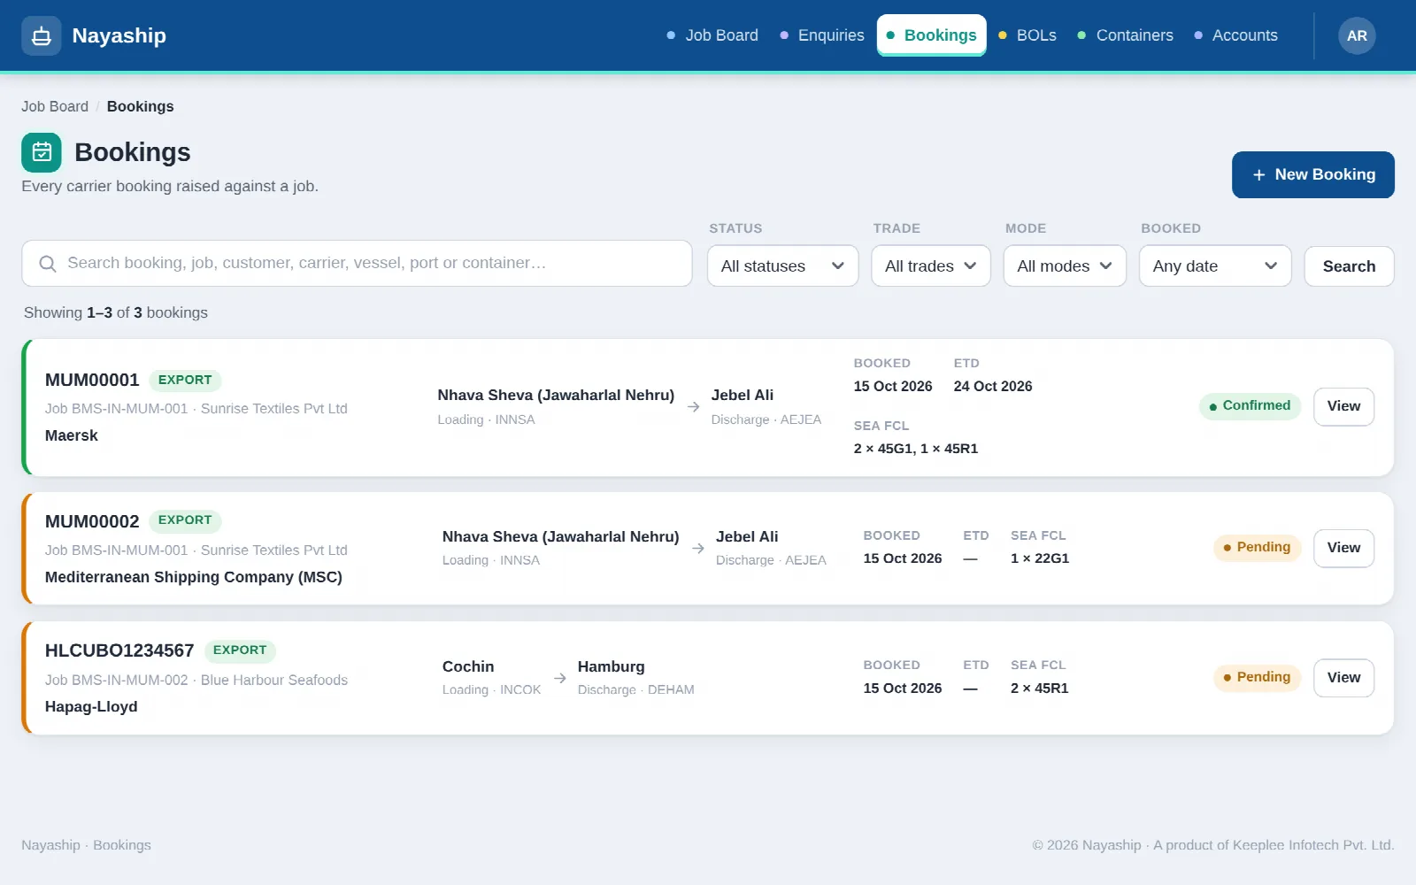The height and width of the screenshot is (885, 1416).
Task: Click the Job Board breadcrumb link
Action: pyautogui.click(x=55, y=106)
